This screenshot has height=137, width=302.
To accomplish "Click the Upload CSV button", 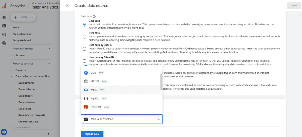I will pos(92,134).
